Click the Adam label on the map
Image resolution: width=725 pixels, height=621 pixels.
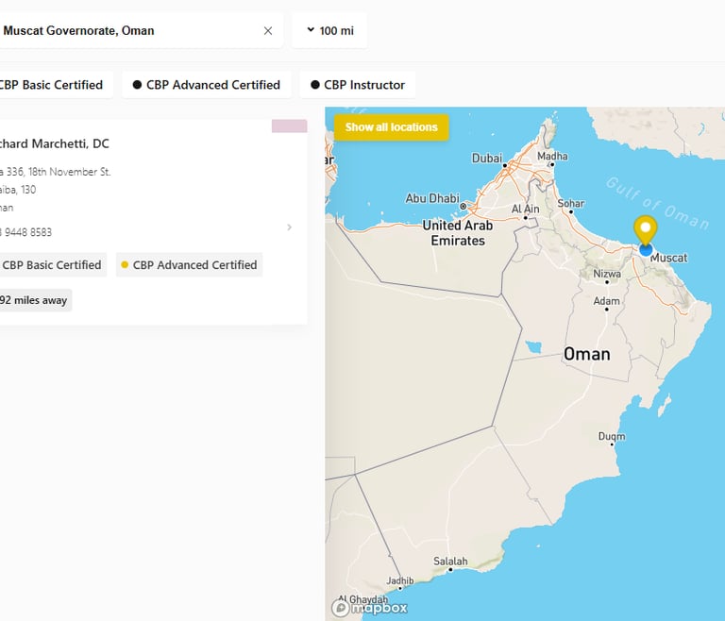pyautogui.click(x=606, y=301)
